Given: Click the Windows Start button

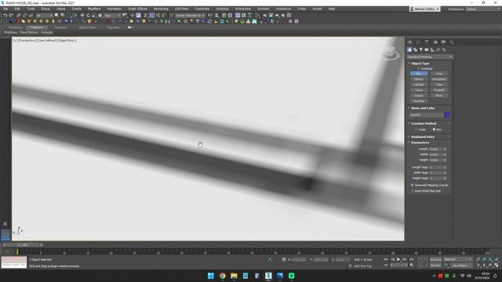Looking at the screenshot, I should coord(211,276).
